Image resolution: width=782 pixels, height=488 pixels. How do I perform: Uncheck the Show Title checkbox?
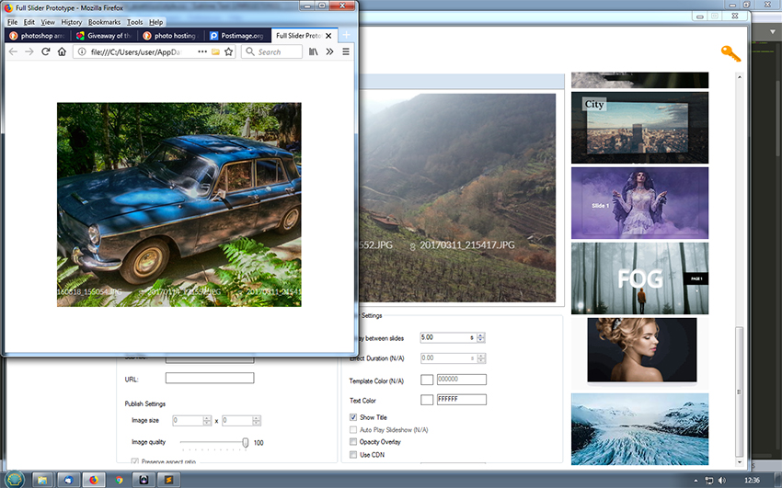coord(353,417)
